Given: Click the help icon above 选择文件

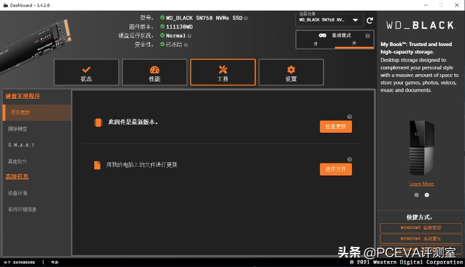Looking at the screenshot, I should coord(349,160).
